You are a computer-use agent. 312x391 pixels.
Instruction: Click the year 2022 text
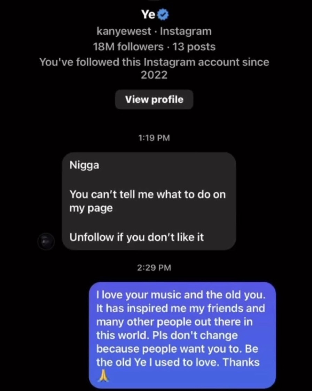pyautogui.click(x=154, y=75)
